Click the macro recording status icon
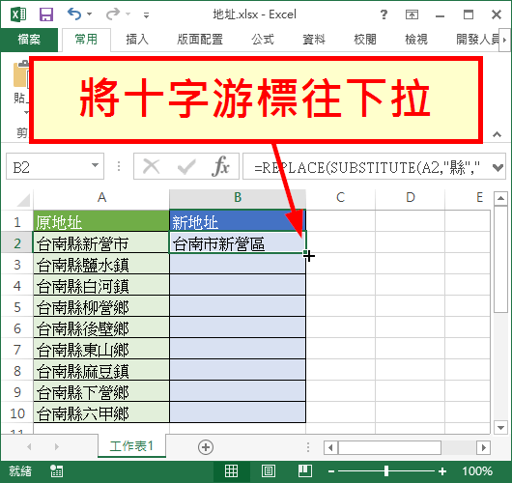The width and height of the screenshot is (512, 483). [56, 470]
